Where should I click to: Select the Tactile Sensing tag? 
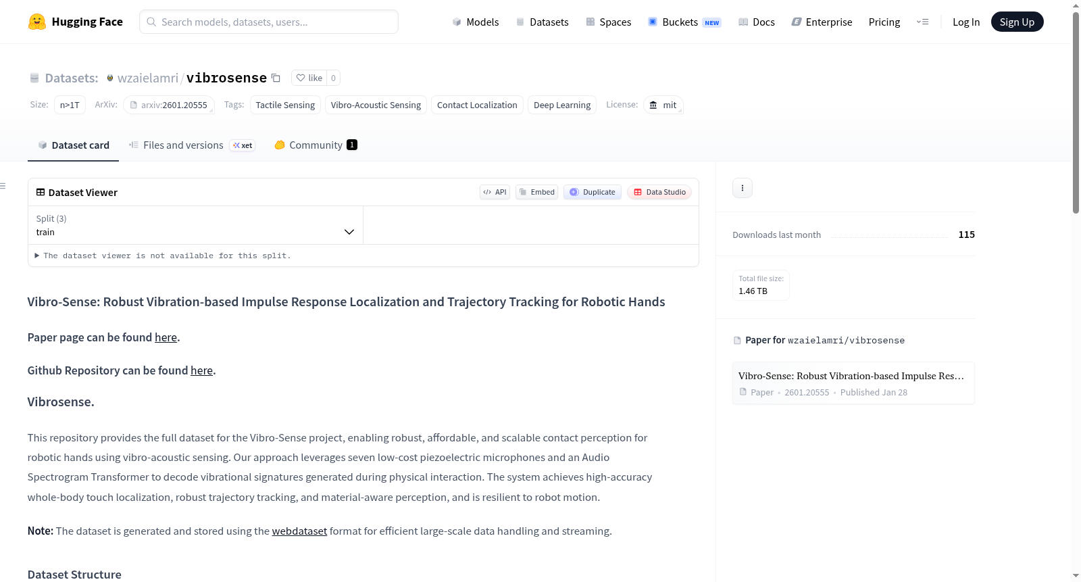point(285,105)
